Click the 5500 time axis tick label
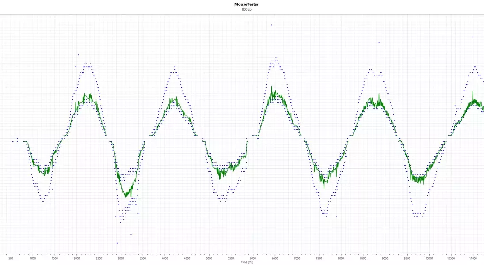484x265 pixels. pyautogui.click(x=231, y=258)
